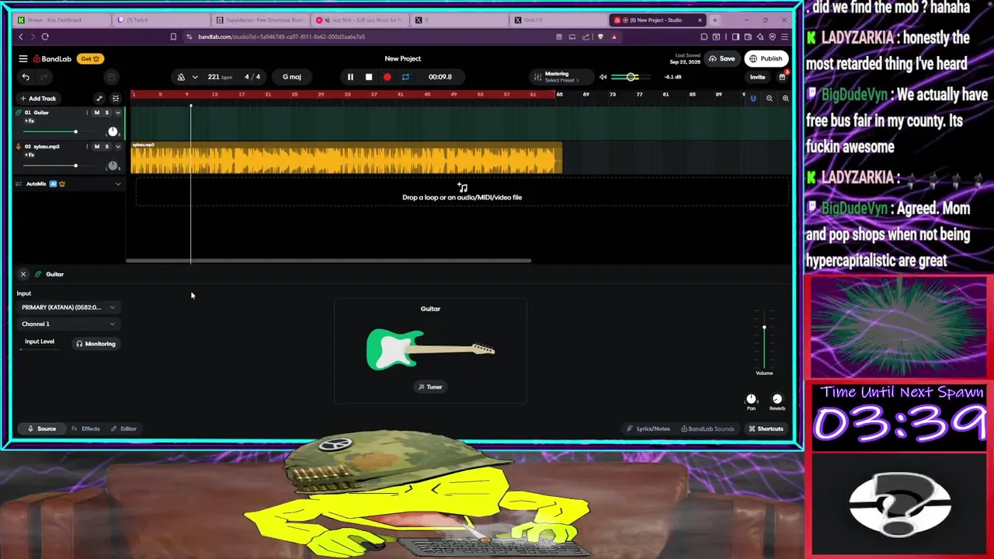Open the 4/4 time signature selector
Viewport: 994px width, 559px height.
[252, 77]
